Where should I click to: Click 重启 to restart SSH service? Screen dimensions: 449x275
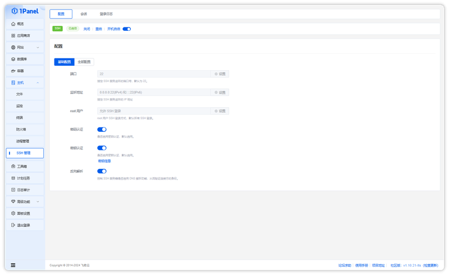click(99, 29)
